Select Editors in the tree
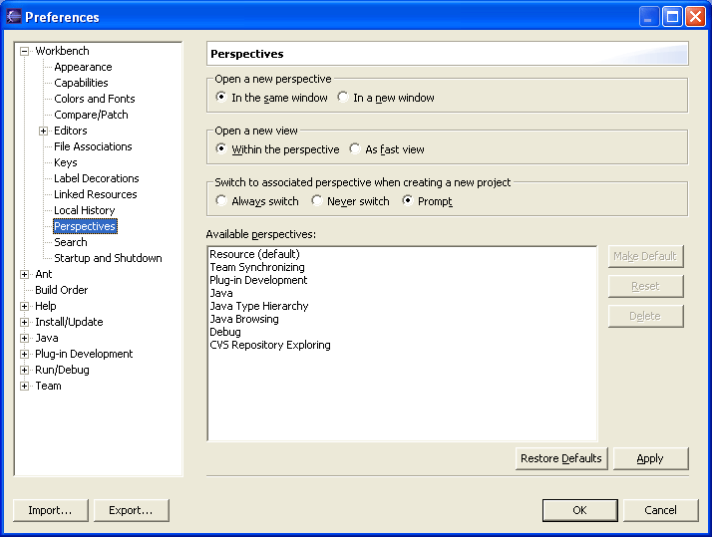The height and width of the screenshot is (537, 712). (71, 131)
